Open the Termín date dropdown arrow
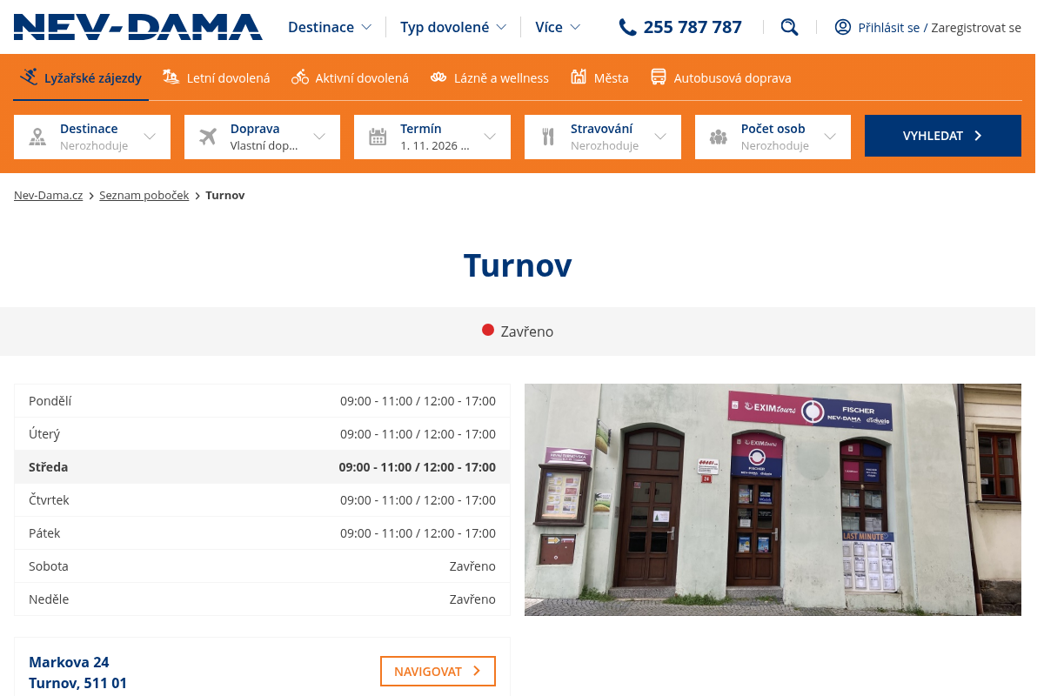 pos(490,137)
